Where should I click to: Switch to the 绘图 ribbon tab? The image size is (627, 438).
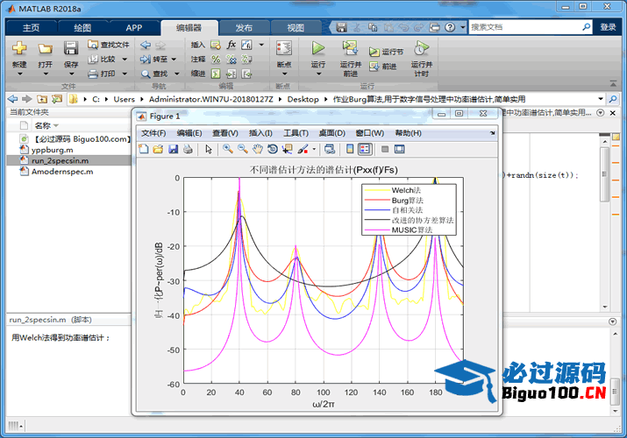(82, 28)
